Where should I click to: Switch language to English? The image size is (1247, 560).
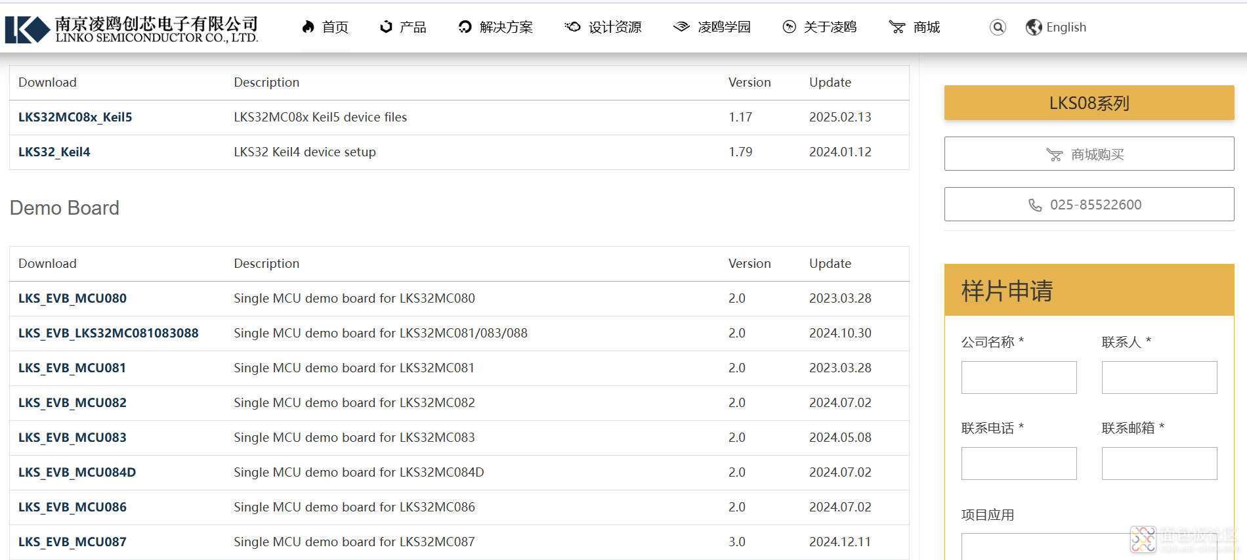(1066, 27)
